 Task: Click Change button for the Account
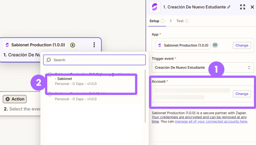pos(242,94)
